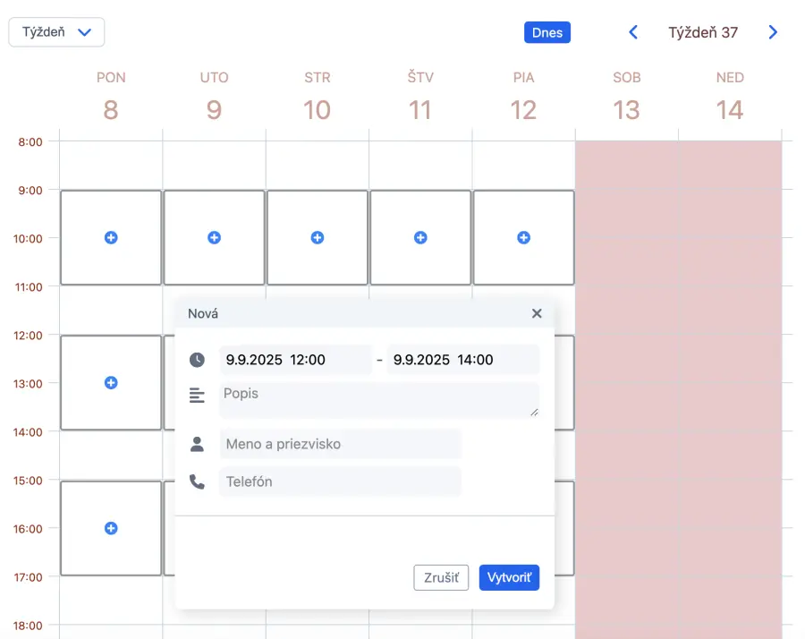Click the Meno a priezvisko field
The width and height of the screenshot is (805, 639).
tap(340, 444)
